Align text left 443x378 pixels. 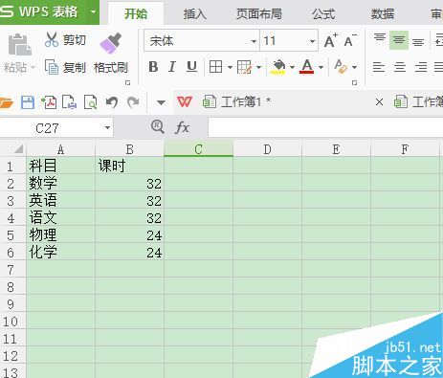click(x=379, y=67)
